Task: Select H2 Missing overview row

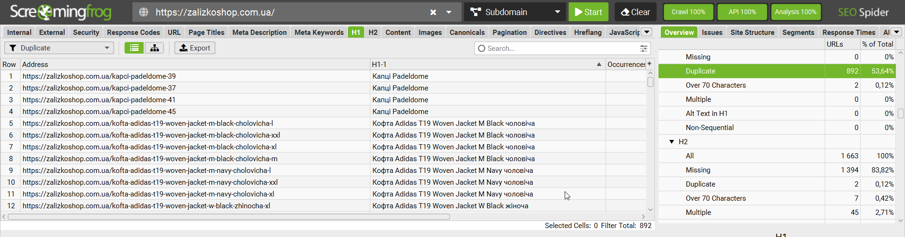Action: click(x=776, y=170)
